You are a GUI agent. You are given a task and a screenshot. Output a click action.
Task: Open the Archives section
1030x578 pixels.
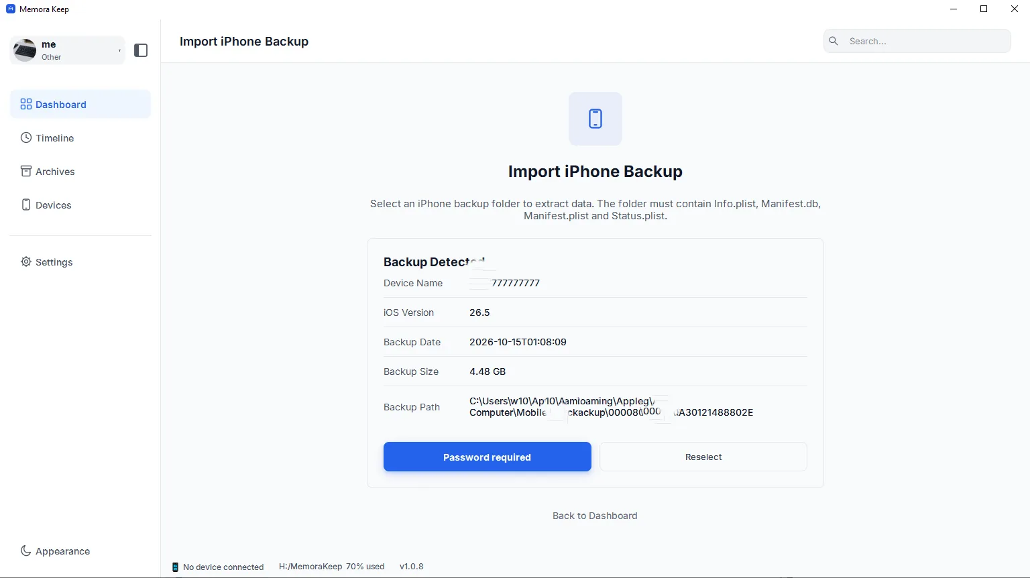point(80,171)
